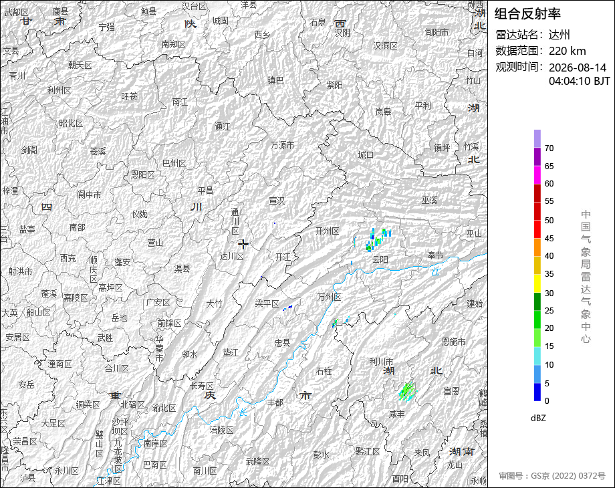Click the 220 km data range value
615x488 pixels.
[567, 51]
